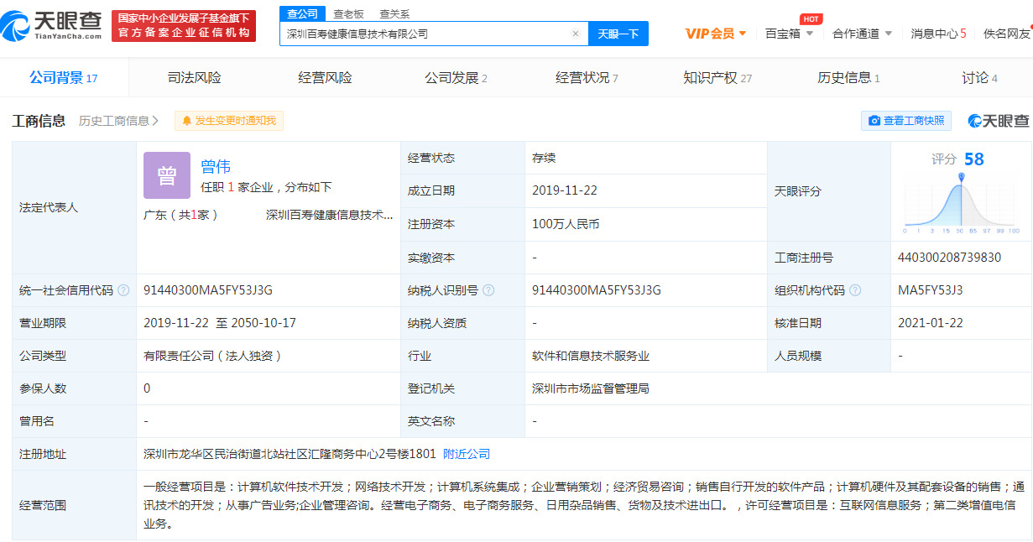Click 深圳市市场监督管理局 registration authority
The height and width of the screenshot is (542, 1033).
click(591, 388)
